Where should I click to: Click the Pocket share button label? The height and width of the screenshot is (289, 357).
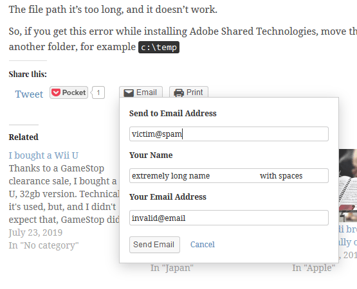[74, 92]
